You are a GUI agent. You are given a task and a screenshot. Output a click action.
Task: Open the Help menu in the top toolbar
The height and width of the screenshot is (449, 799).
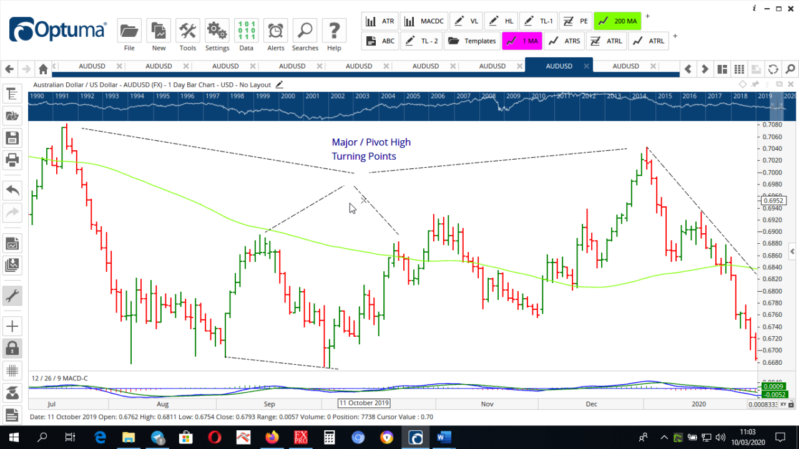(333, 30)
